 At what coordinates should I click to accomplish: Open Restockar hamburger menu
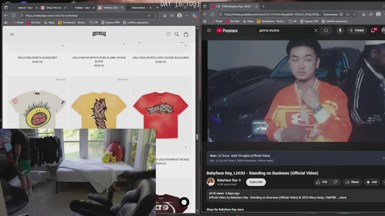pos(12,34)
